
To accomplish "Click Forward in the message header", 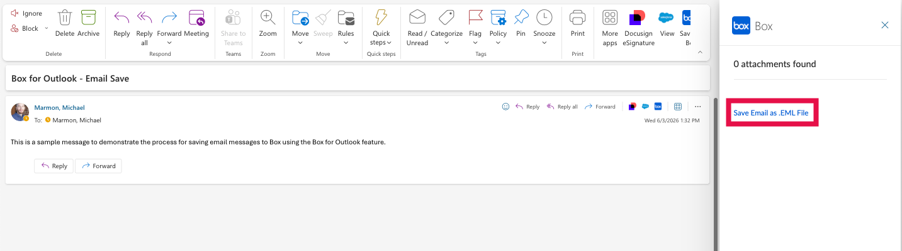I will [600, 107].
